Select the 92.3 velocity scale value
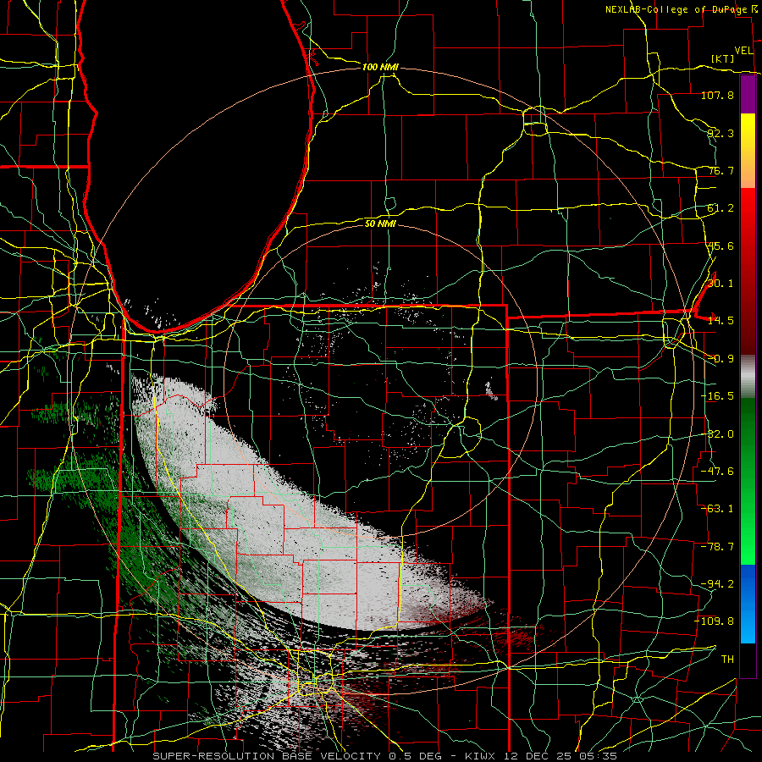The height and width of the screenshot is (762, 762). coord(721,133)
